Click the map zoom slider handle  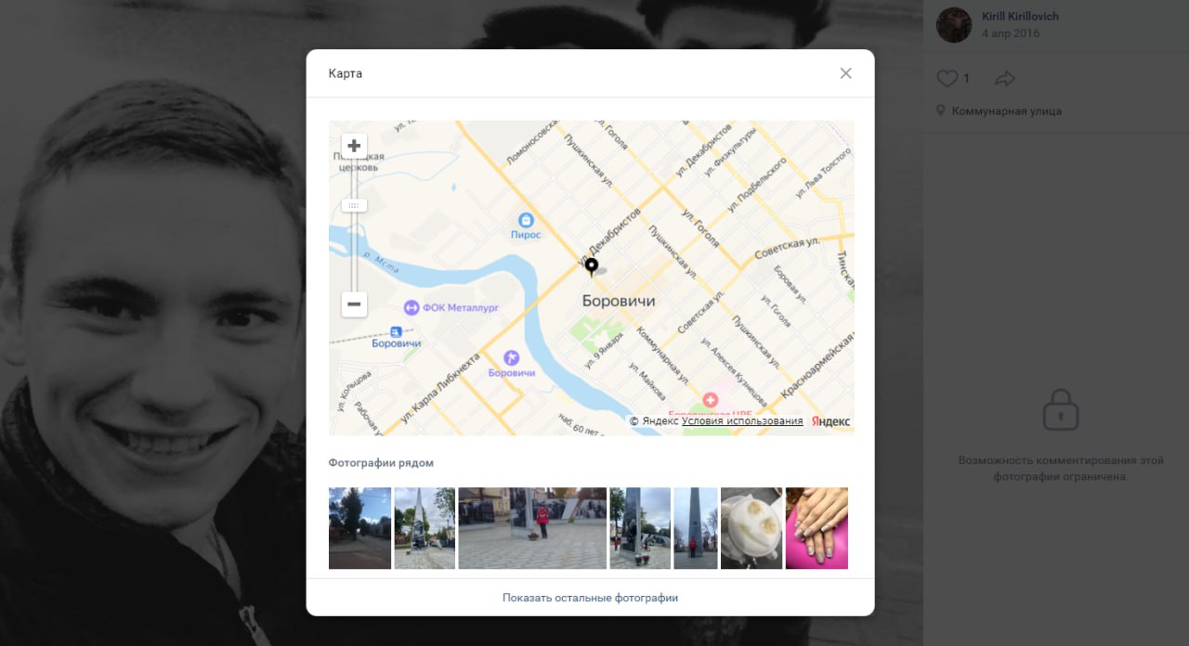click(354, 205)
